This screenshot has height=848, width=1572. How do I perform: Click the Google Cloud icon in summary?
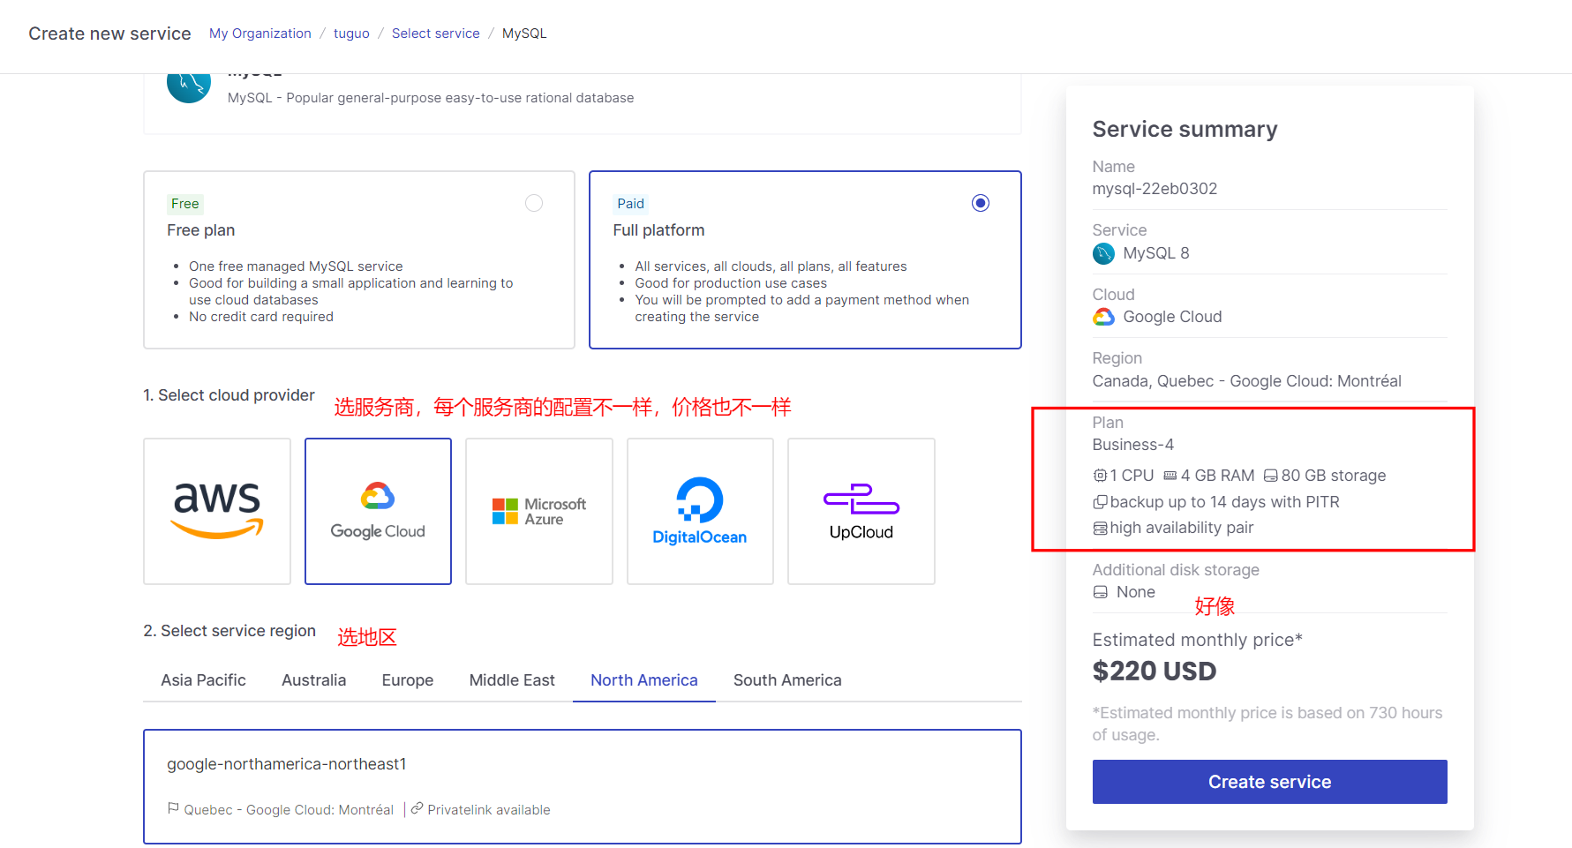click(x=1103, y=317)
